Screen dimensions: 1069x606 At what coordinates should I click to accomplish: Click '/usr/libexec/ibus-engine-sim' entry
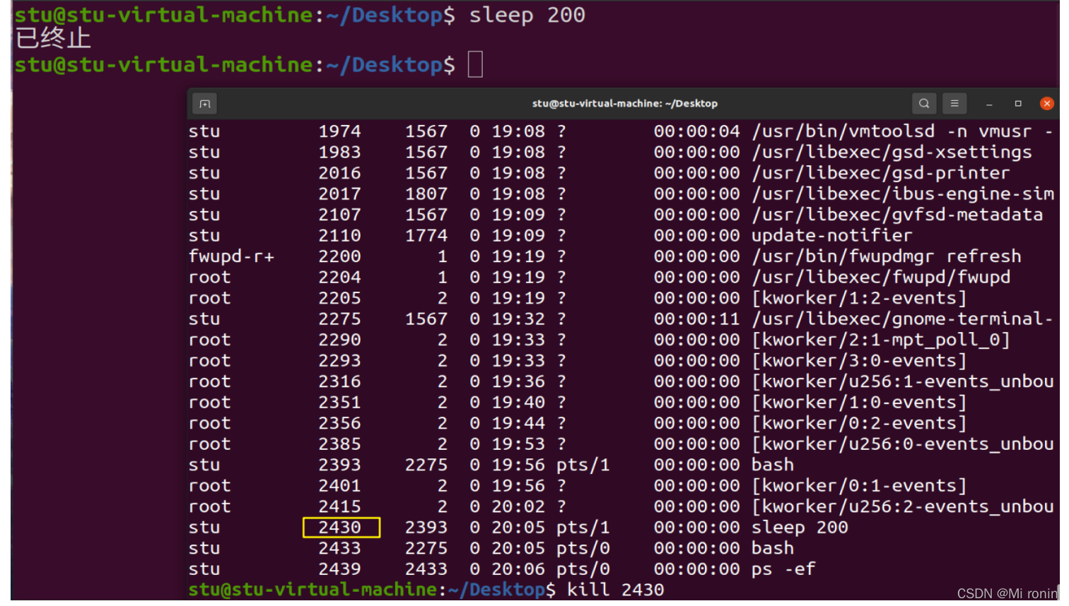(903, 194)
